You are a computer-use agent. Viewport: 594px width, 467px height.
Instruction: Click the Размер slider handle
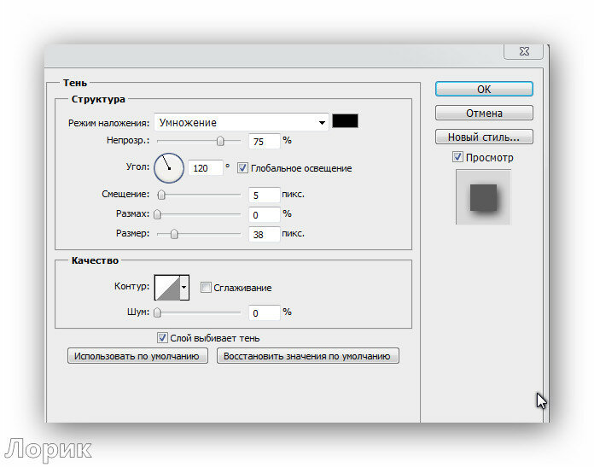tap(174, 234)
